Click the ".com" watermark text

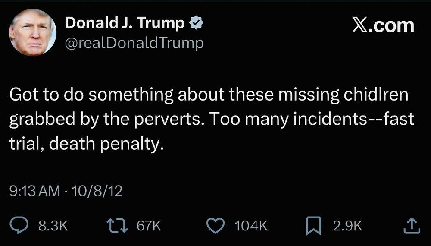[391, 26]
